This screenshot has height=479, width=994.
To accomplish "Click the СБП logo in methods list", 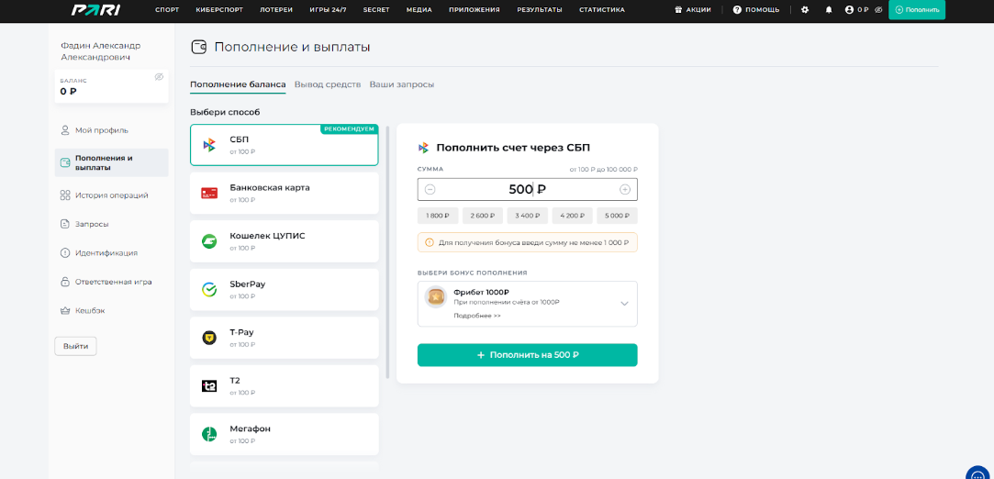I will pos(209,145).
